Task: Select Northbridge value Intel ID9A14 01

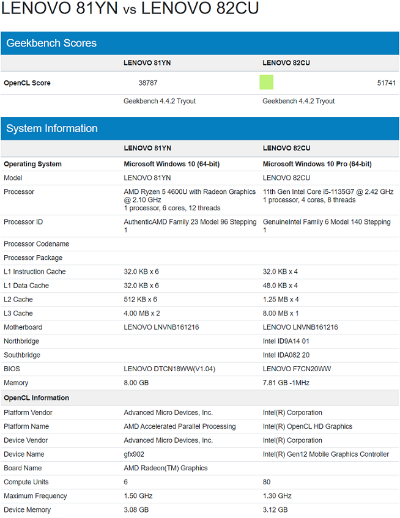Action: 286,341
